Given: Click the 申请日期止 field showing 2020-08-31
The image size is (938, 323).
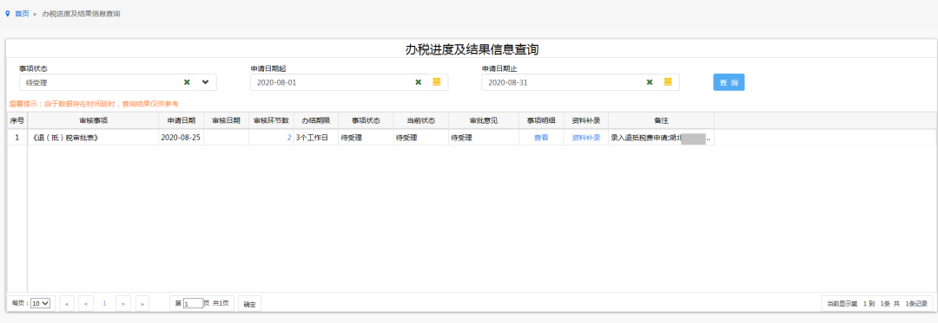Looking at the screenshot, I should pos(581,82).
